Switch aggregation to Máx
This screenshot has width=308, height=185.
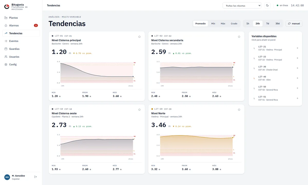(x=223, y=24)
